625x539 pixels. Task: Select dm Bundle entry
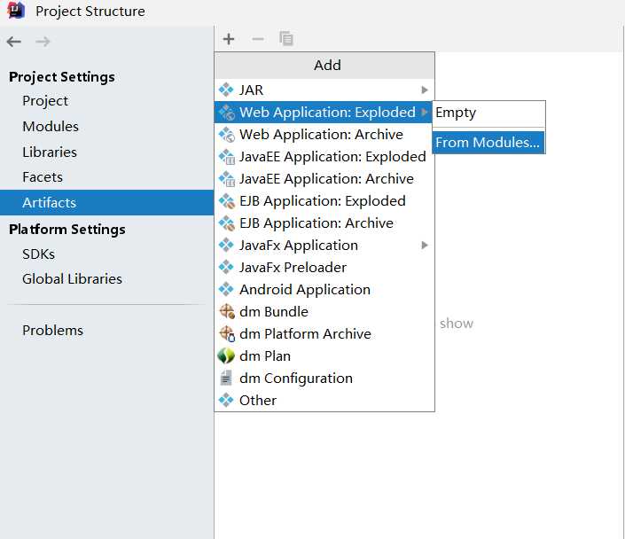click(324, 311)
